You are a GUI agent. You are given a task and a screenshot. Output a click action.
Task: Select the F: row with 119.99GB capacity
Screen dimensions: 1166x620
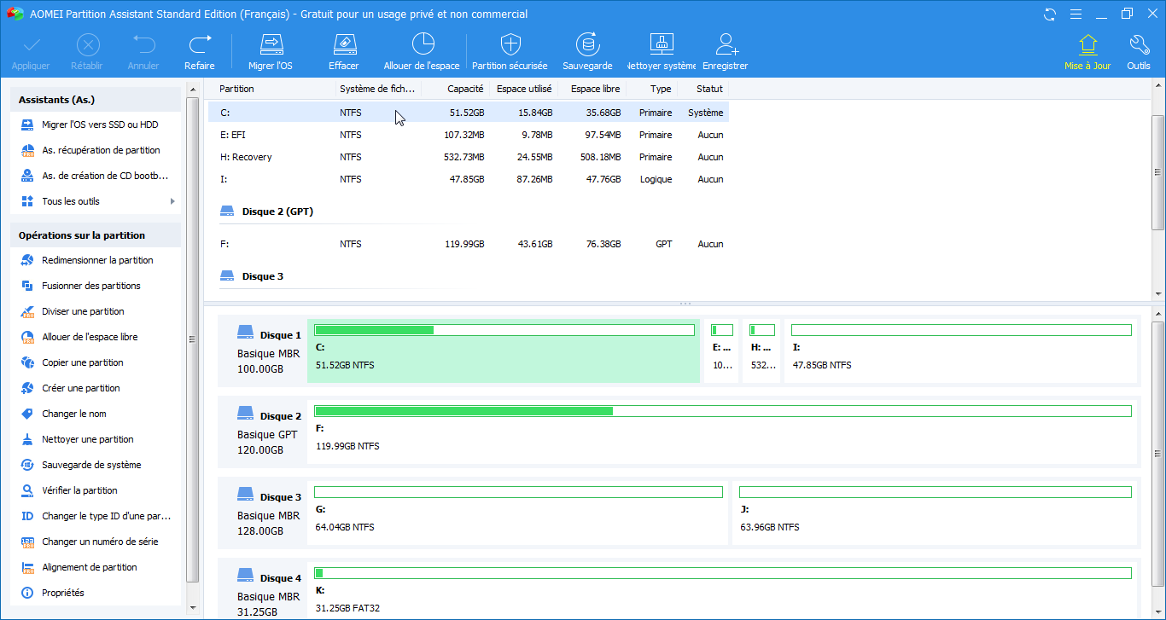(469, 244)
